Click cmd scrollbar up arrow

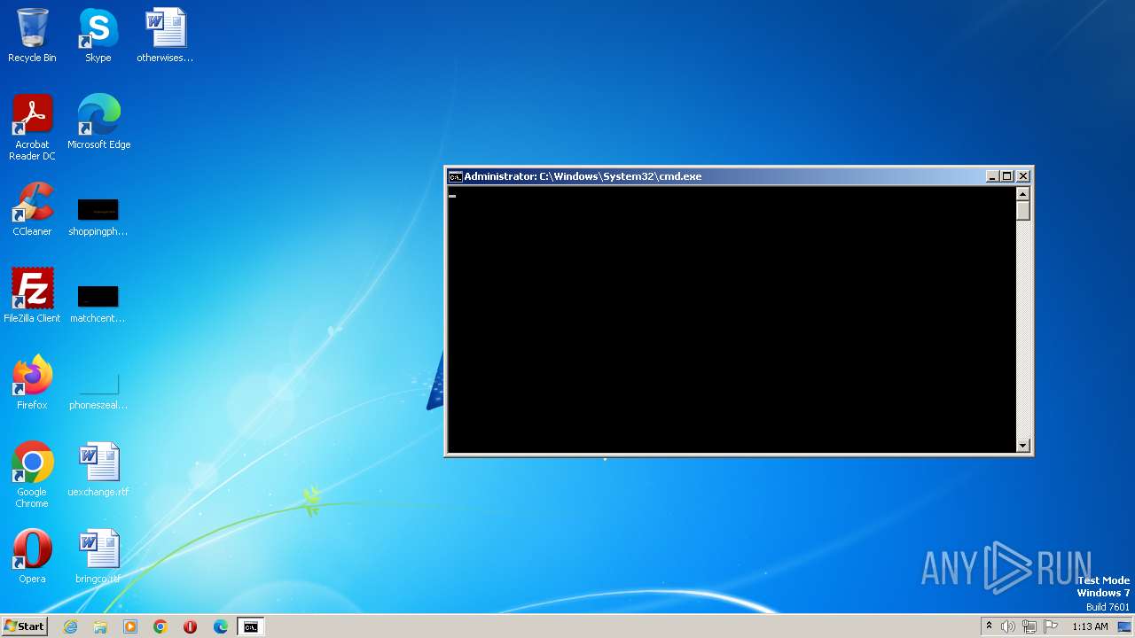click(x=1023, y=193)
